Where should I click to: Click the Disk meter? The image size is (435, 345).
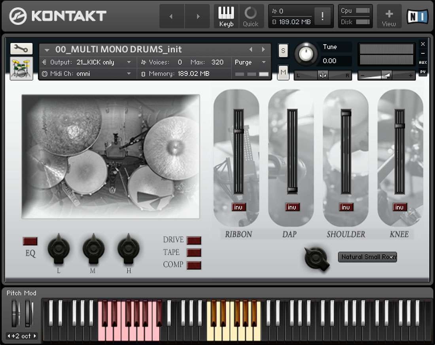(363, 22)
